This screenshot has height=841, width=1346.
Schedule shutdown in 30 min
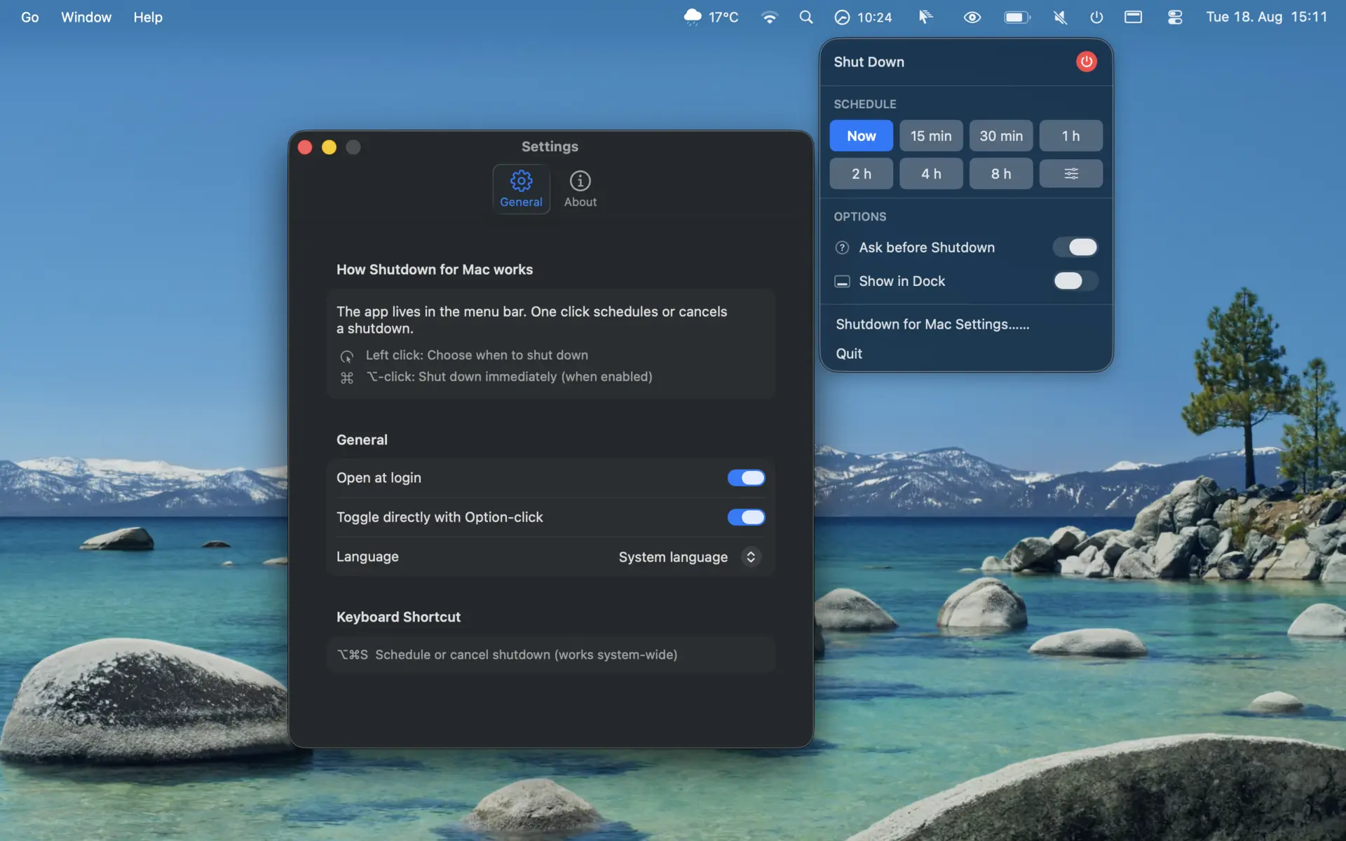click(x=1001, y=136)
